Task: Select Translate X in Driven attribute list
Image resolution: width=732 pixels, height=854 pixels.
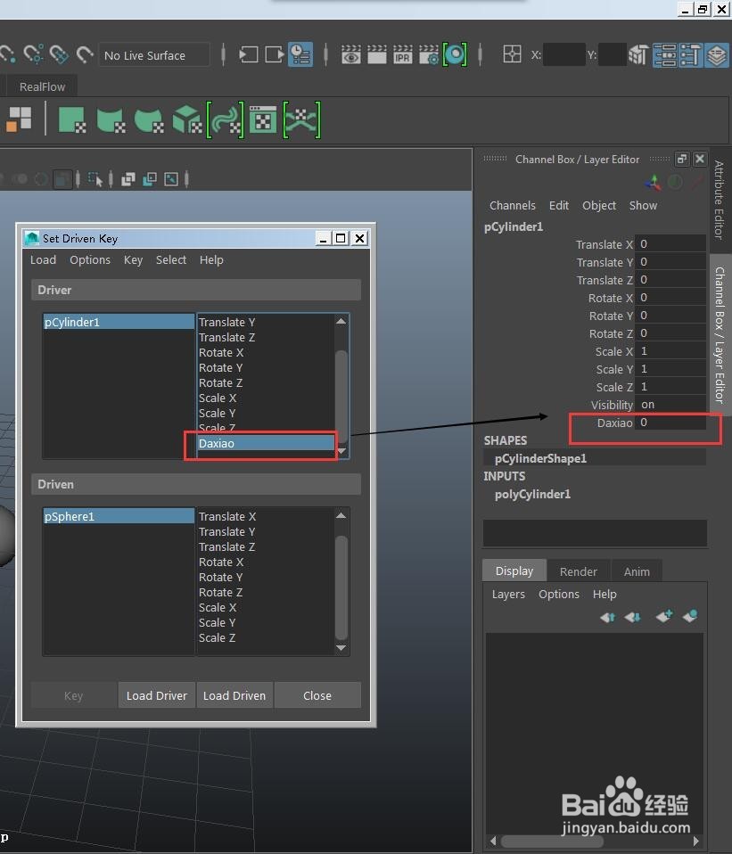Action: coord(266,516)
